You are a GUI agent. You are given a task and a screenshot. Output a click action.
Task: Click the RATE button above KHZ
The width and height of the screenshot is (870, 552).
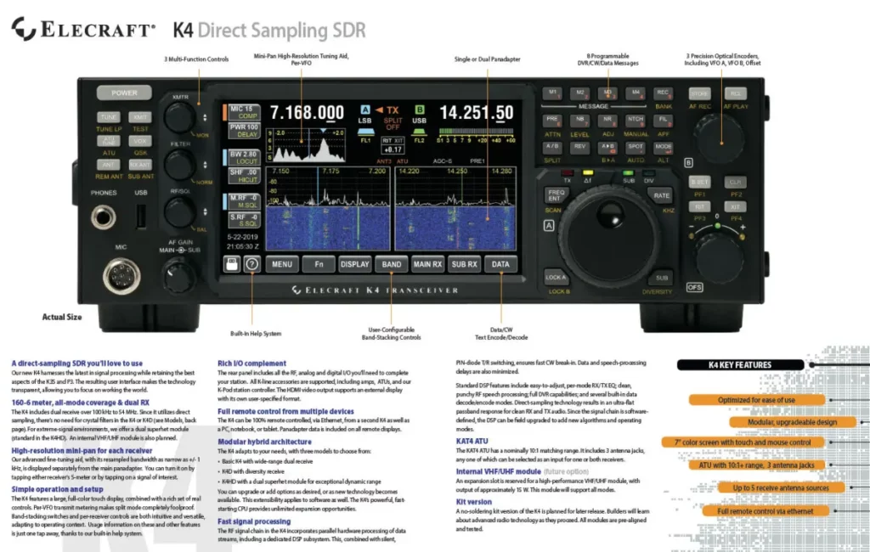click(661, 195)
